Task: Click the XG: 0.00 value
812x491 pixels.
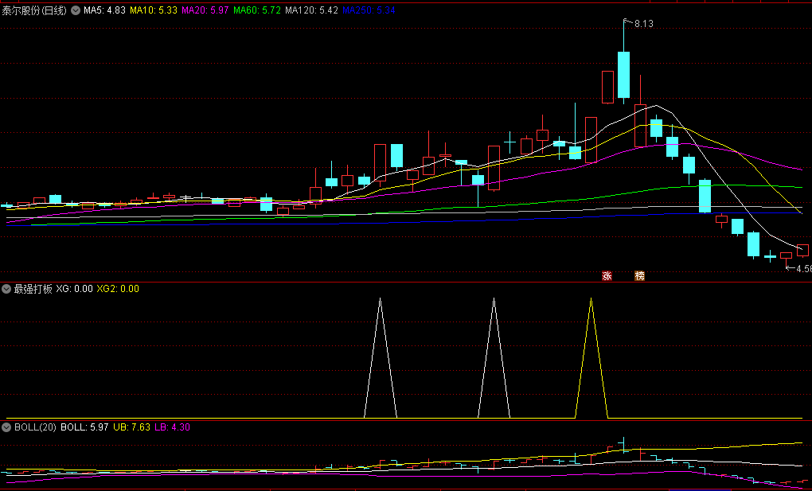Action: coord(75,289)
